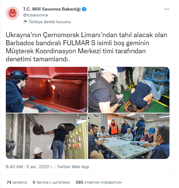Click the tweet text about FULMAR S
Image resolution: width=179 pixels, height=188 pixels.
86,47
